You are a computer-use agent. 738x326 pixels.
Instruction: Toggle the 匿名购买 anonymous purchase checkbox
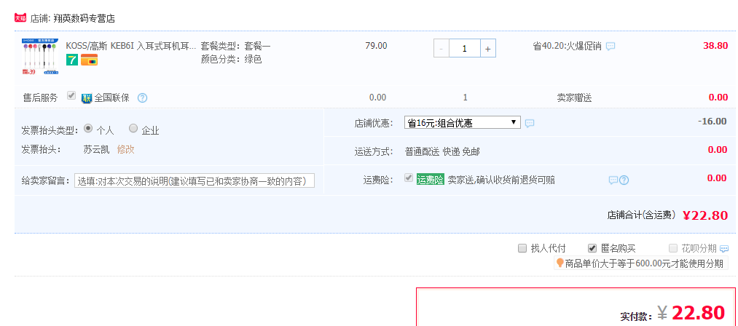click(592, 248)
